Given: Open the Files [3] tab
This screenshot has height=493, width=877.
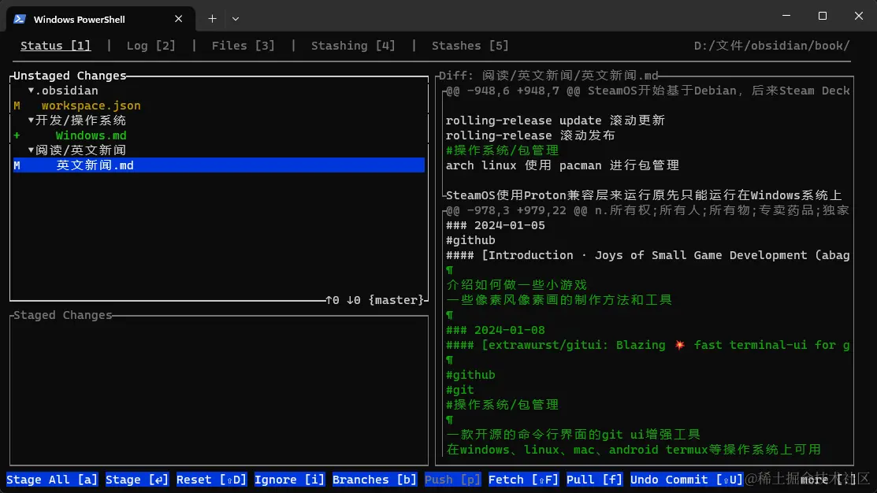Looking at the screenshot, I should click(x=243, y=46).
